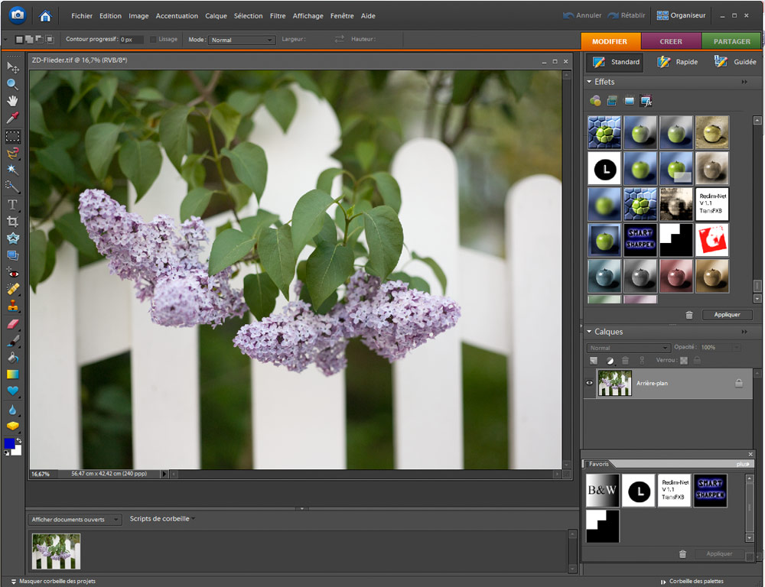This screenshot has width=765, height=587.
Task: Click the blue foreground color swatch
Action: click(x=9, y=443)
